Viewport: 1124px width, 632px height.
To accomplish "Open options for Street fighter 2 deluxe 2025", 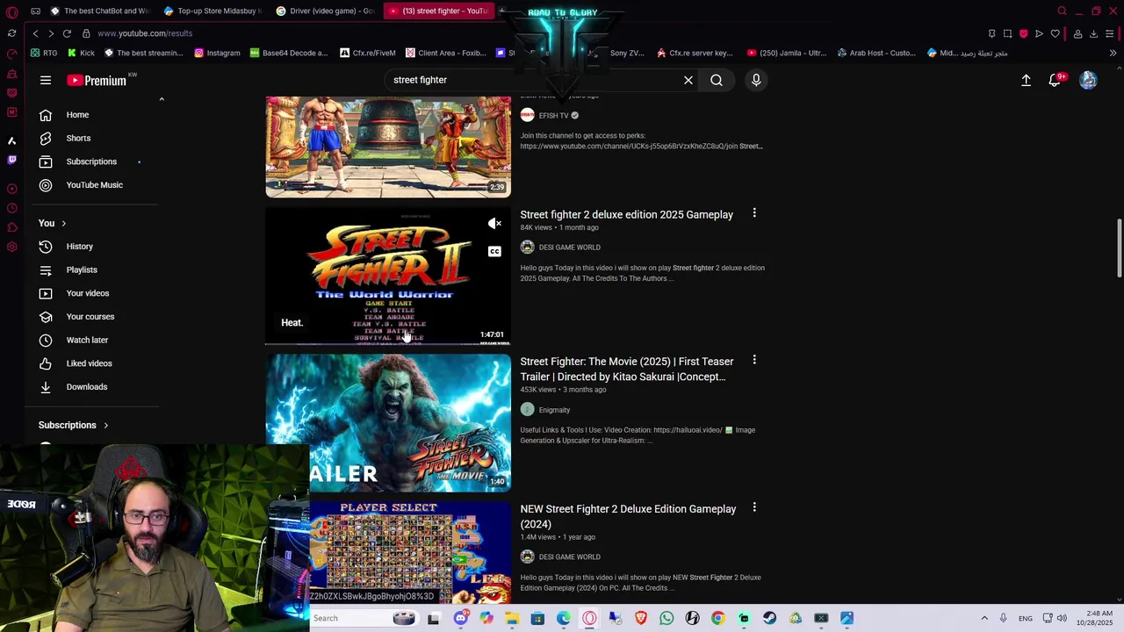I will [x=754, y=213].
